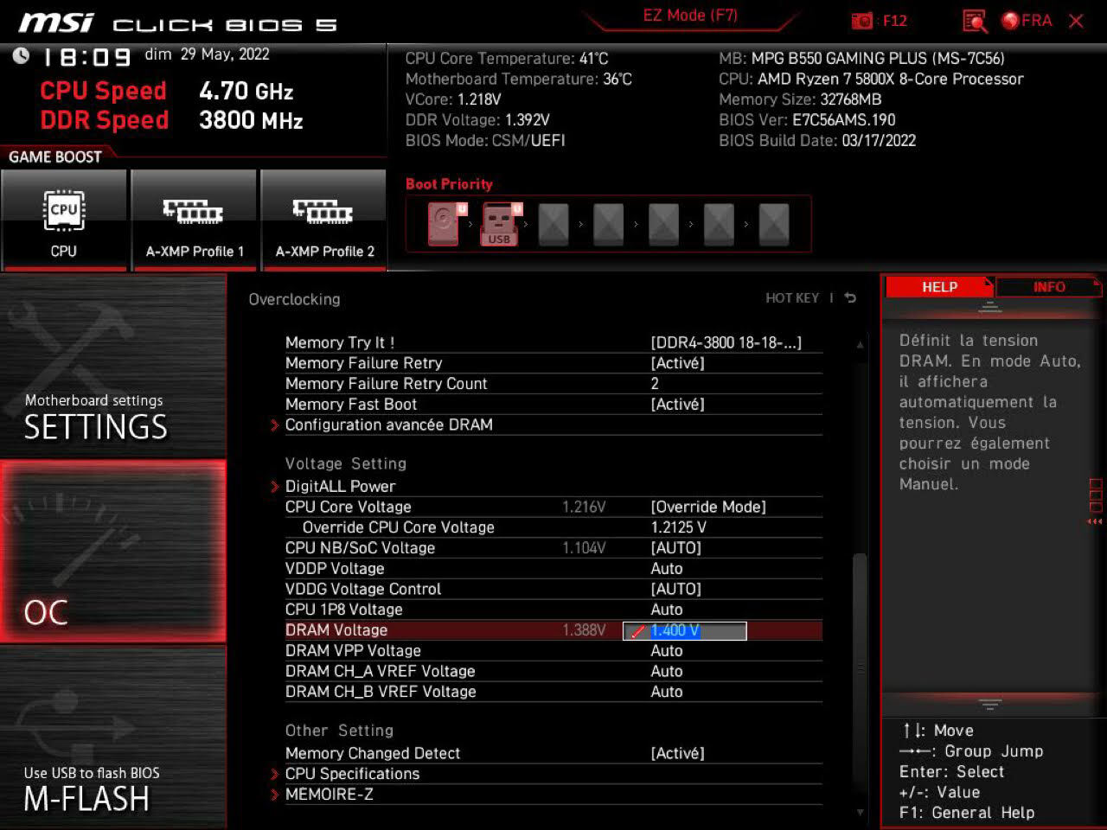Select the Memory Try It ! row label
1107x830 pixels.
(x=340, y=342)
